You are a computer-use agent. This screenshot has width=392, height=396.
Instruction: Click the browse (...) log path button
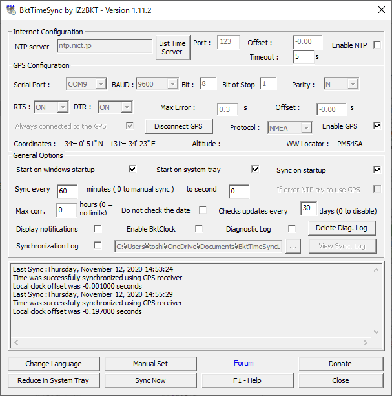coord(293,247)
